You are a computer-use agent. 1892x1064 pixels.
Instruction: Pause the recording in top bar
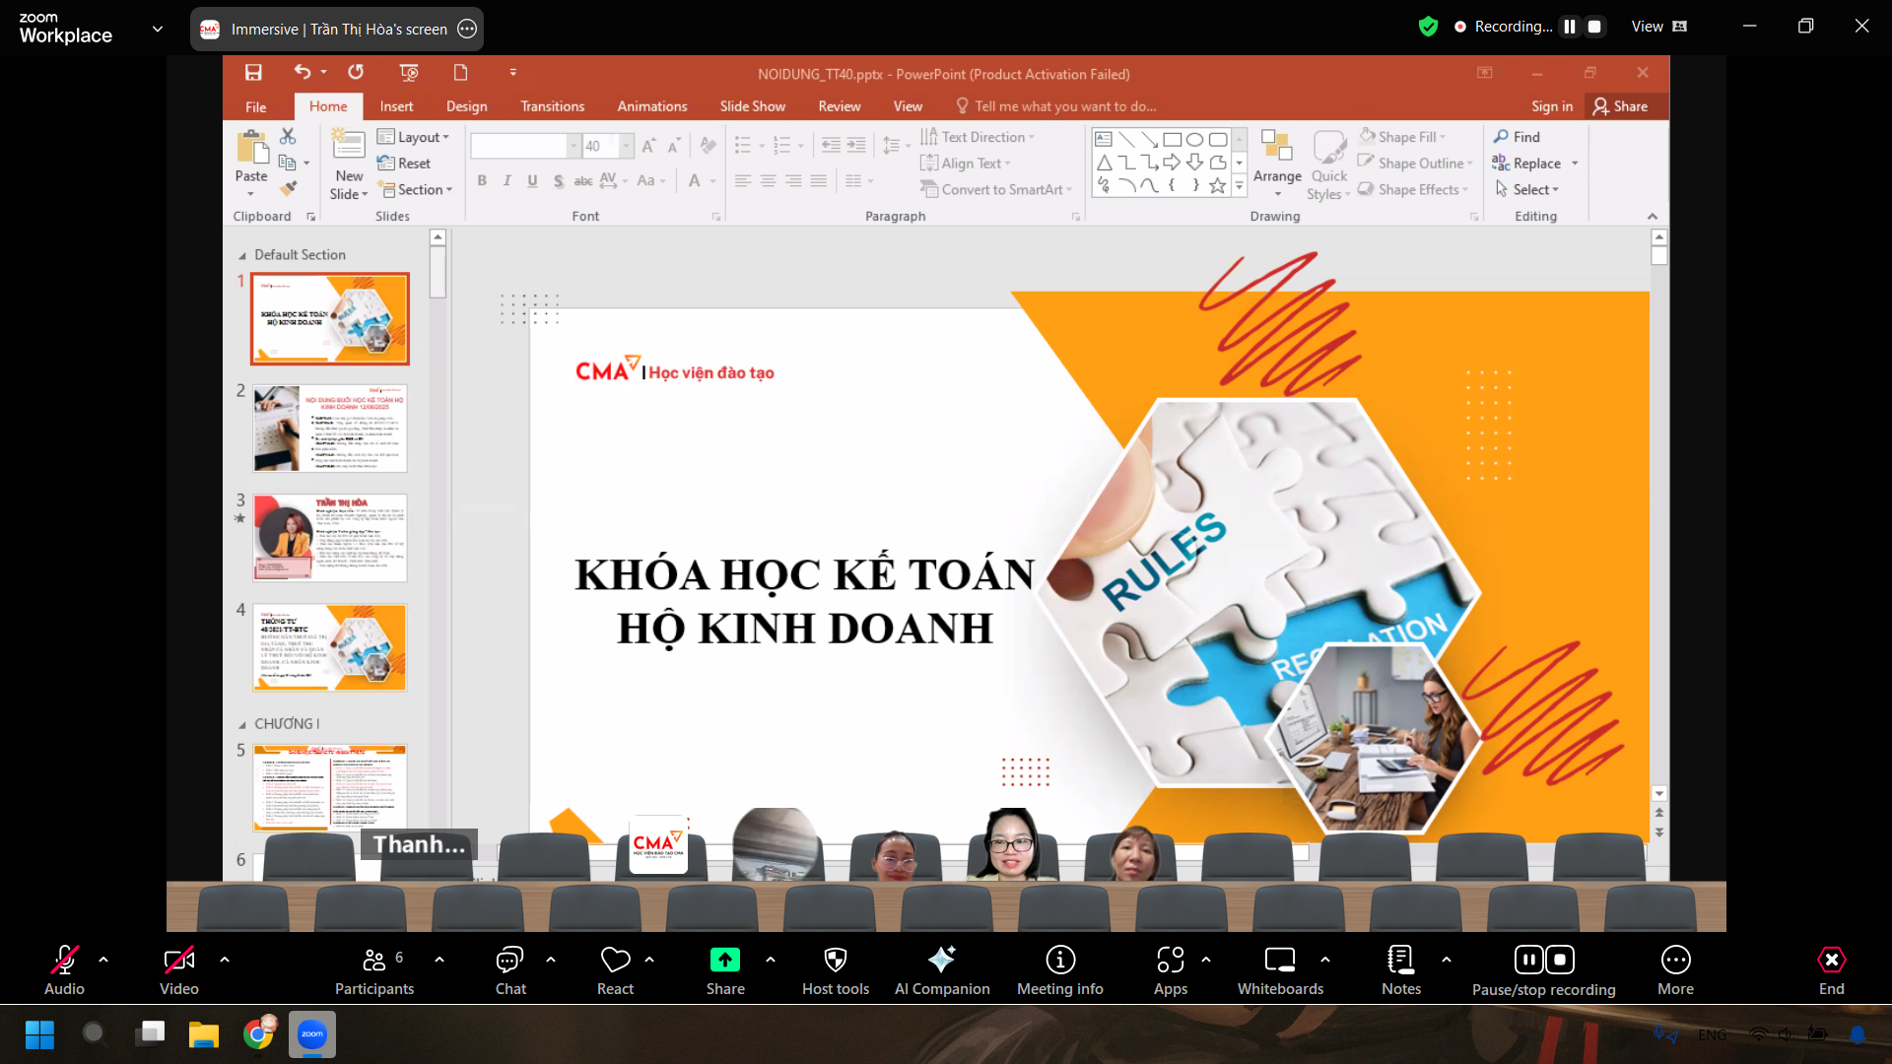click(1570, 27)
